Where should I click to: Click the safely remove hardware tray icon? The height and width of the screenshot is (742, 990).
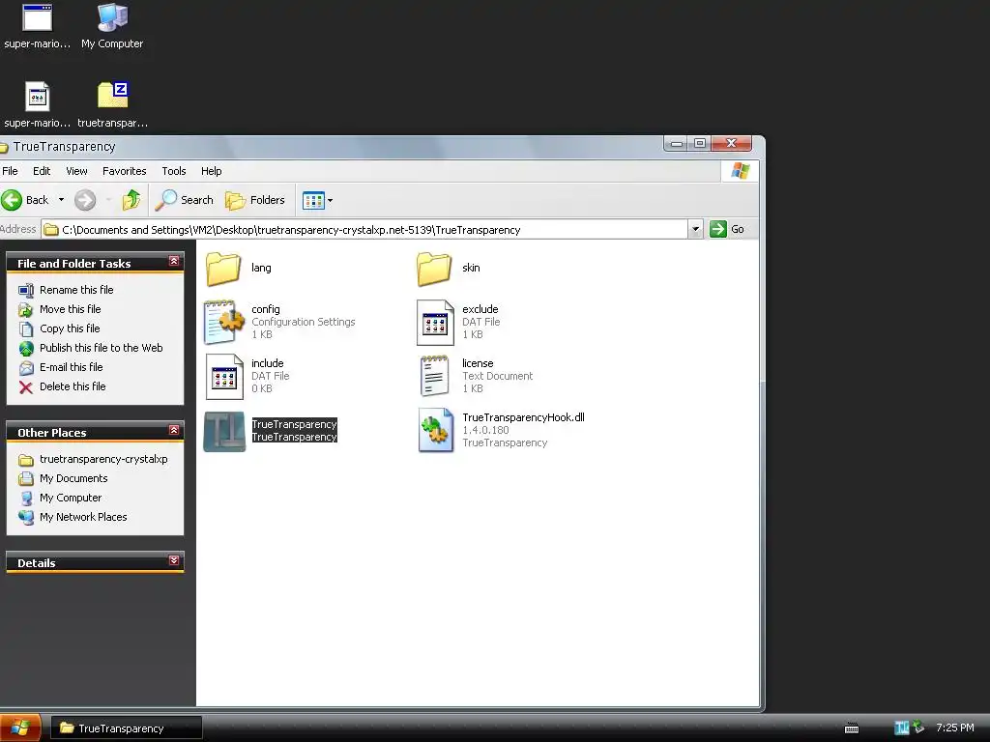tap(918, 728)
